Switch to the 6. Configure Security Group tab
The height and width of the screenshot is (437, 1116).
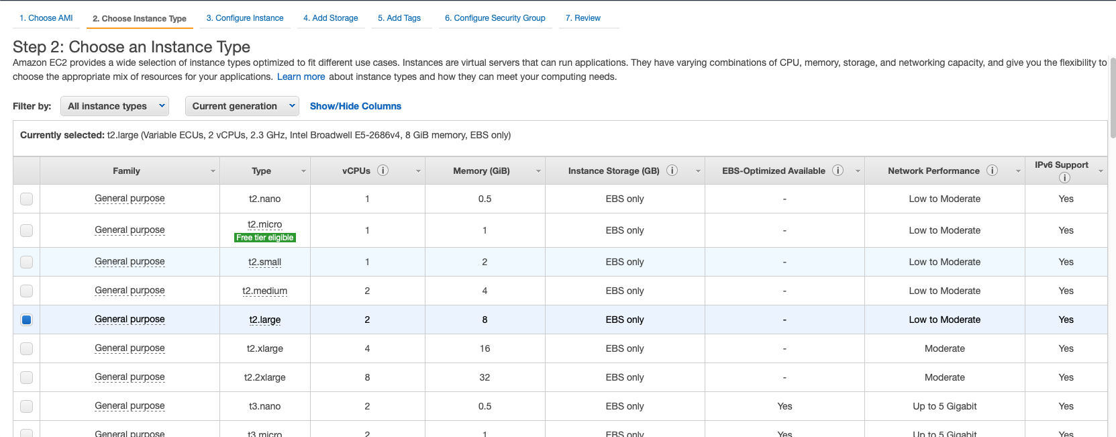coord(495,18)
